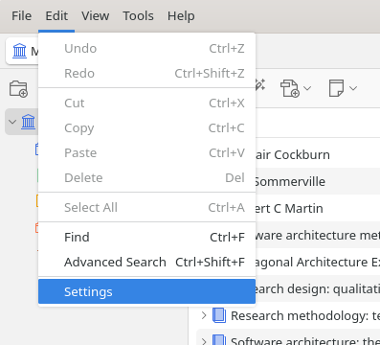380x345 pixels.
Task: Select the row ending in Cockburn
Action: pyautogui.click(x=318, y=154)
